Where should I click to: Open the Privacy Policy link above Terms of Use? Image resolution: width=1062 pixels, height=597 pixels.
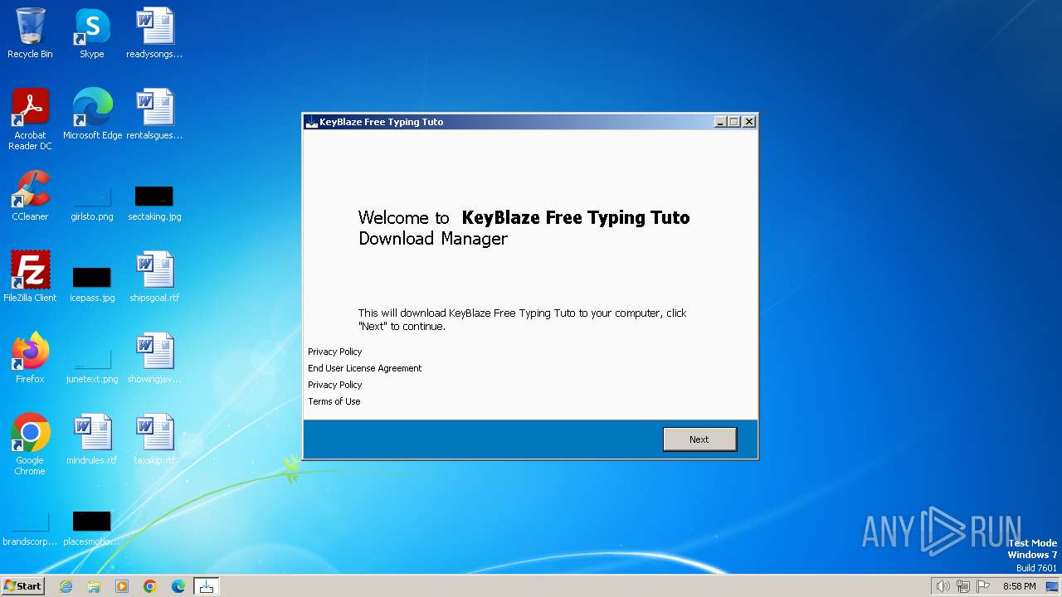tap(334, 385)
